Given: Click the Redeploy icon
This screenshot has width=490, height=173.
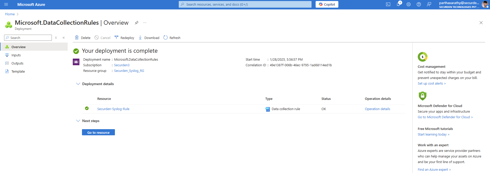Looking at the screenshot, I should tap(116, 37).
